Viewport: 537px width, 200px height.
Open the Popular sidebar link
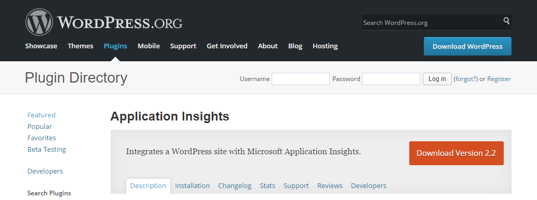(x=39, y=127)
